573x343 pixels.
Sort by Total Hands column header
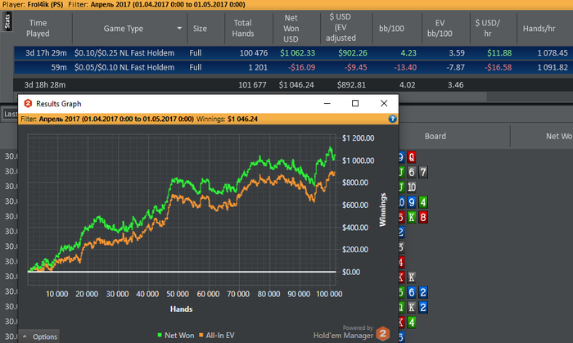[243, 28]
